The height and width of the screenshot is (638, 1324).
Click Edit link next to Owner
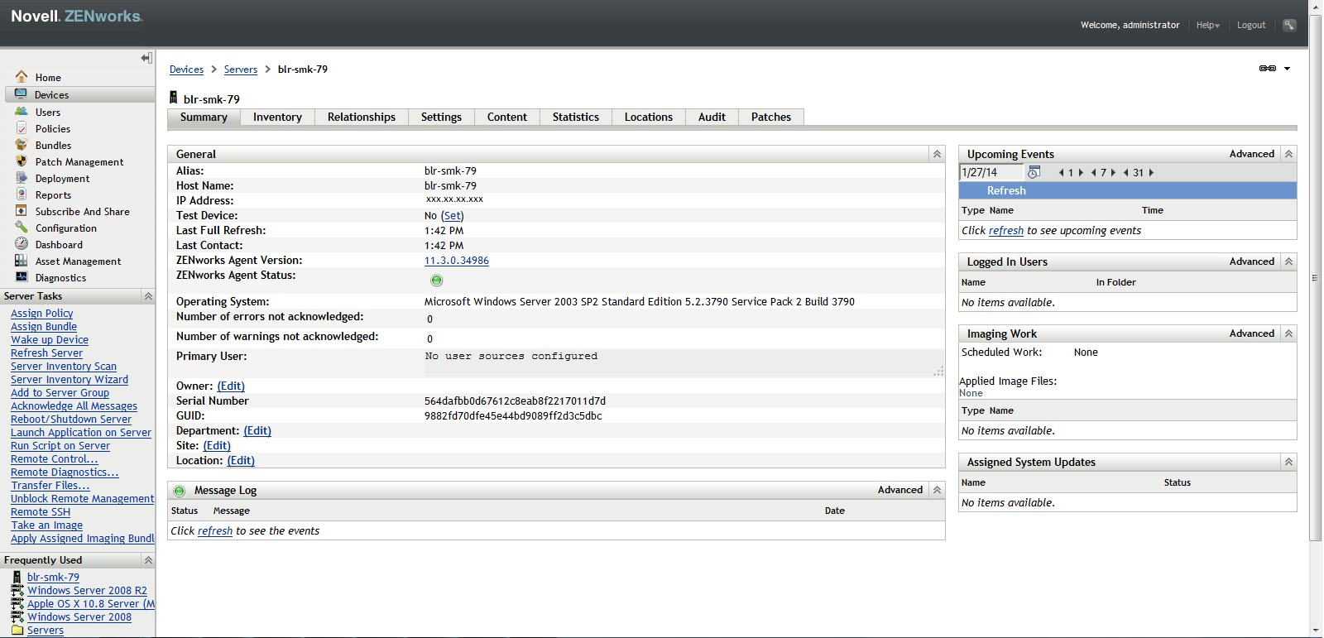tap(231, 386)
